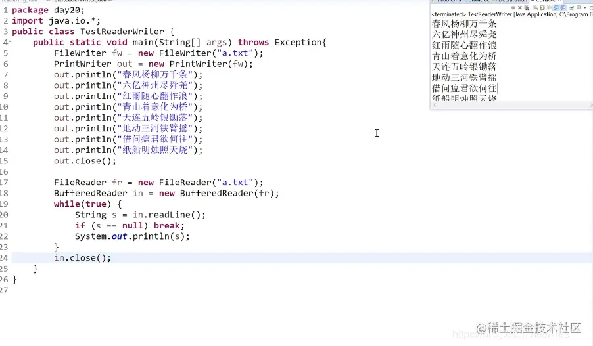
Task: Click the Remove All Terminated Launches icon
Action: point(527,8)
